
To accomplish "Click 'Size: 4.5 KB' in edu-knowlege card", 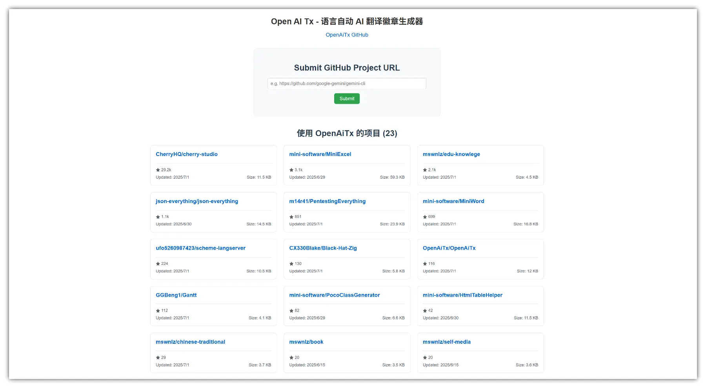I will pos(527,178).
